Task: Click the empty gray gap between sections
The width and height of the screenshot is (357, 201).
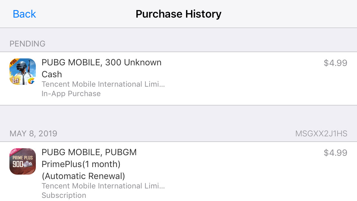Action: [178, 116]
